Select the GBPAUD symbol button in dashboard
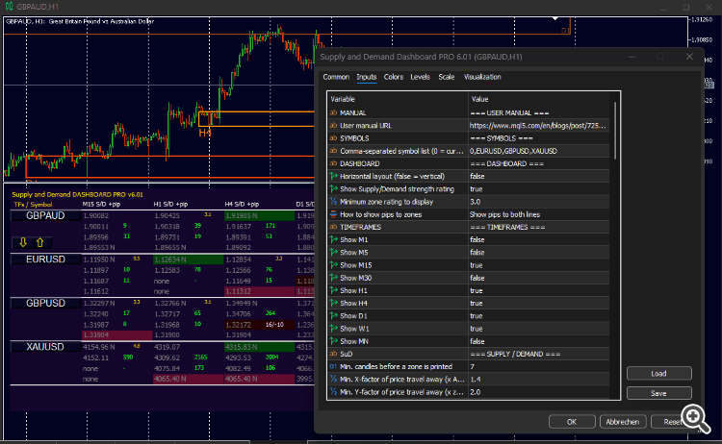 pyautogui.click(x=45, y=215)
